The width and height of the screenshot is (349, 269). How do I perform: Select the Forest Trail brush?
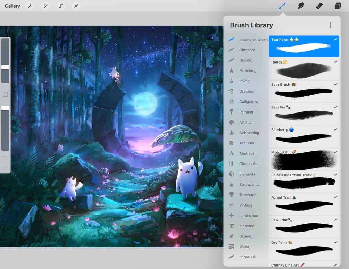pos(304,204)
